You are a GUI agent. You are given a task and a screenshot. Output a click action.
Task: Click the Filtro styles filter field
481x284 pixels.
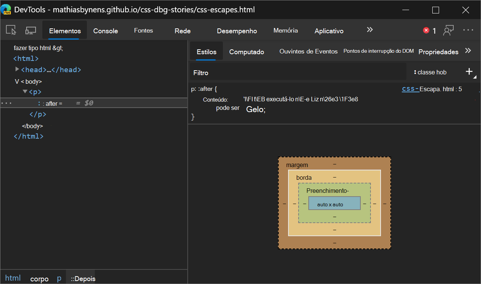[298, 72]
